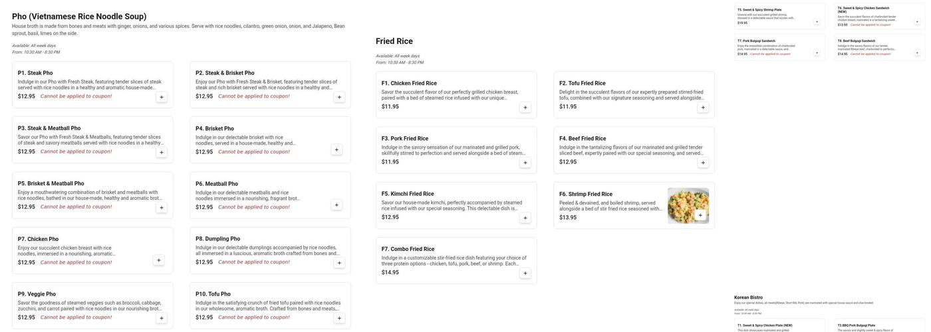This screenshot has height=332, width=931.
Task: Open the F2. Tofu Fried Rice card title
Action: click(x=583, y=84)
